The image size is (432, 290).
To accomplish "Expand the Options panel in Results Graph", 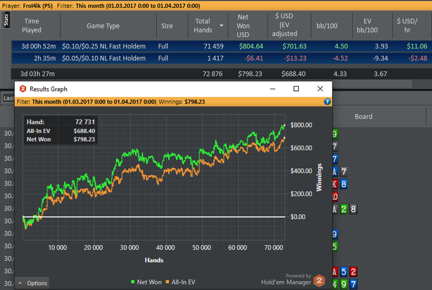I will pos(33,283).
